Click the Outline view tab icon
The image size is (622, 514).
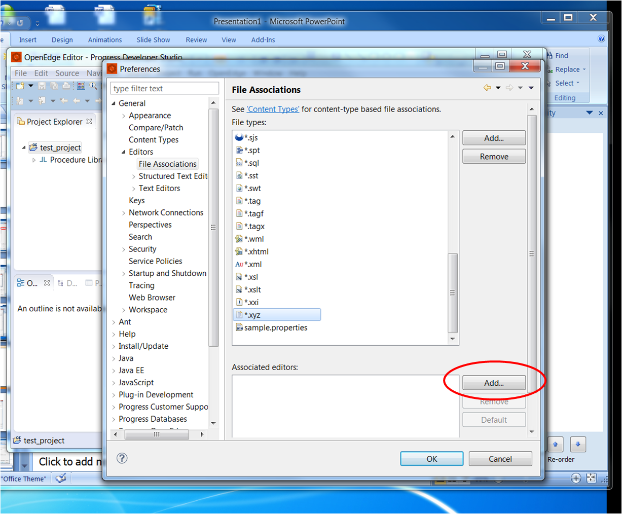click(x=21, y=282)
